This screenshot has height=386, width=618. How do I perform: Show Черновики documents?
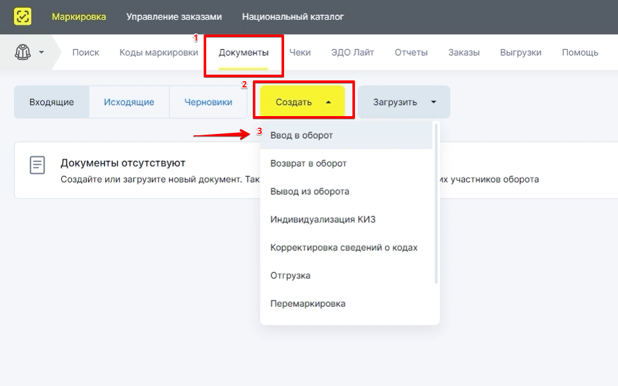208,102
